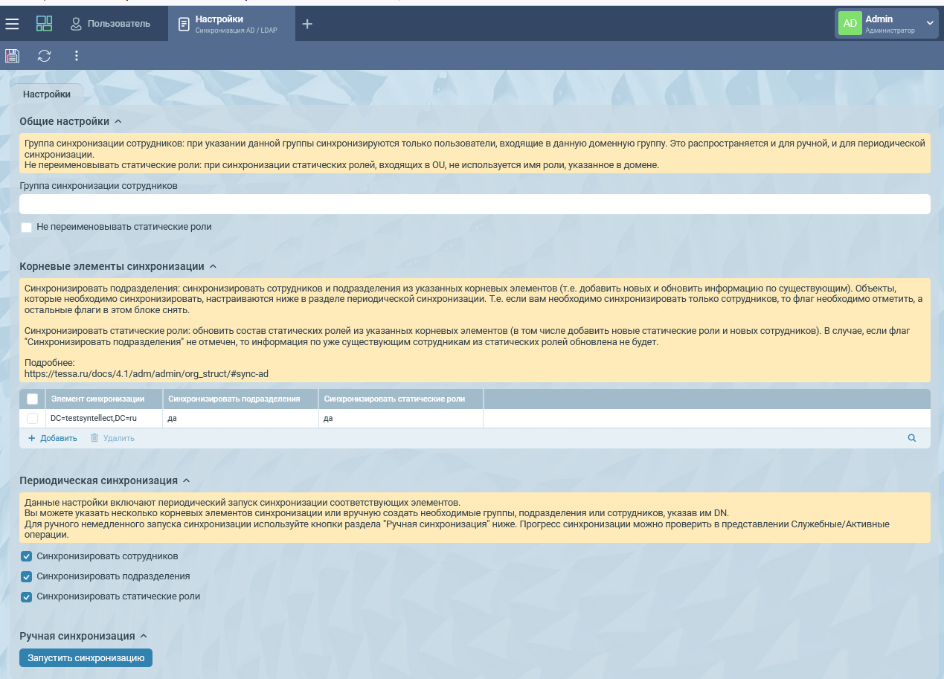The height and width of the screenshot is (679, 944).
Task: Click the plus icon to add new tab
Action: [307, 24]
